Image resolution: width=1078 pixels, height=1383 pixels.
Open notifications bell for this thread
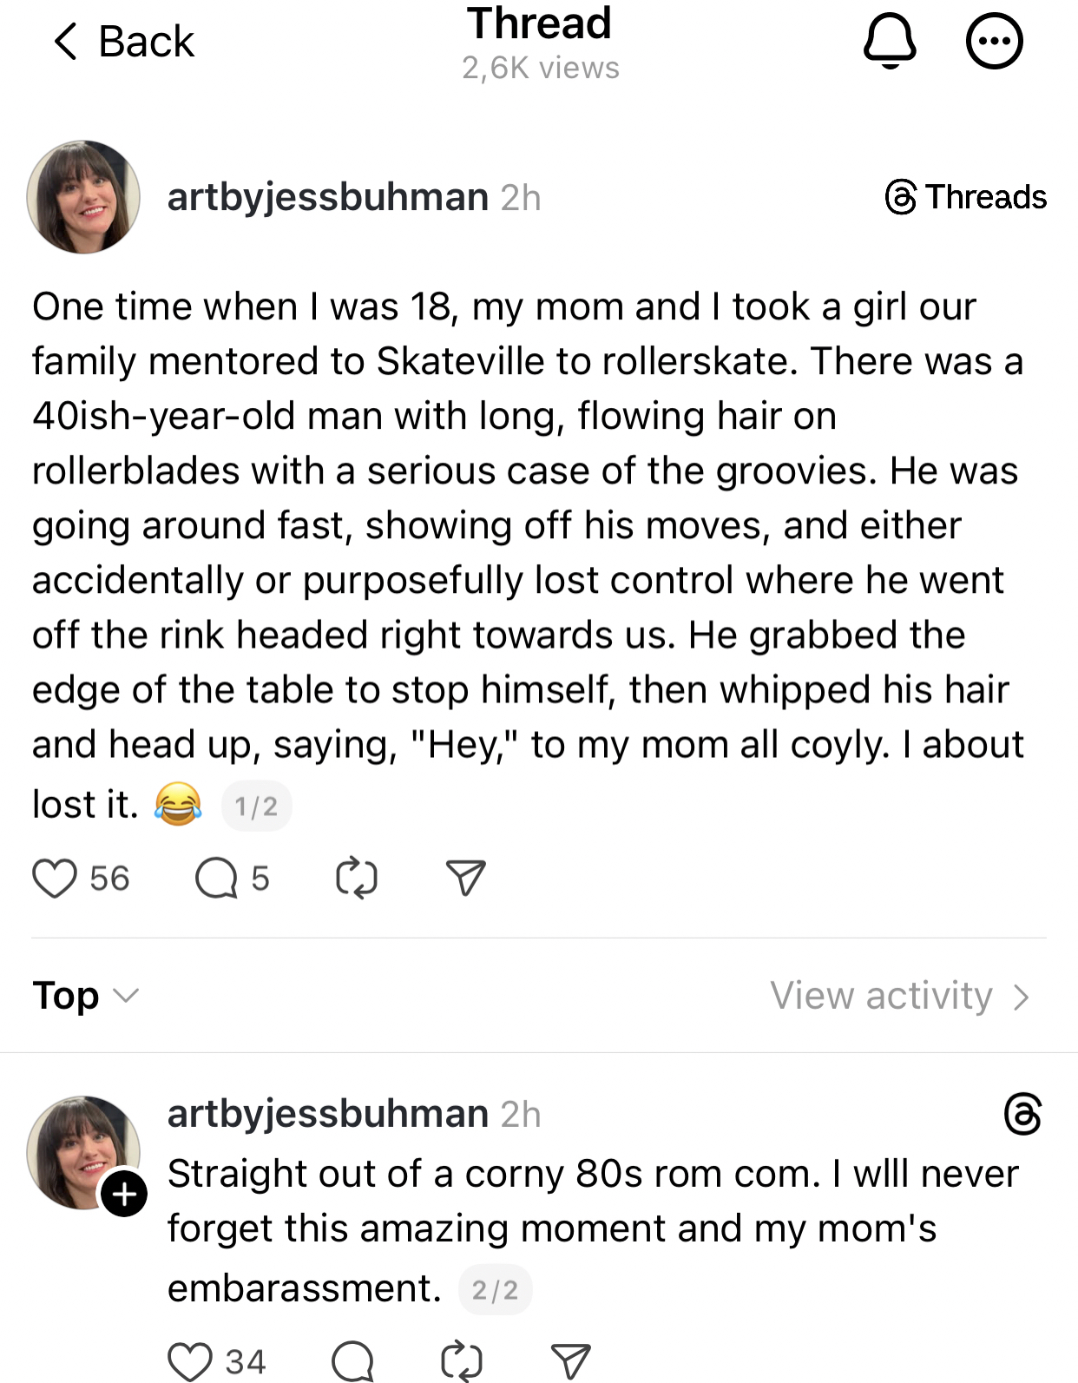pyautogui.click(x=890, y=41)
